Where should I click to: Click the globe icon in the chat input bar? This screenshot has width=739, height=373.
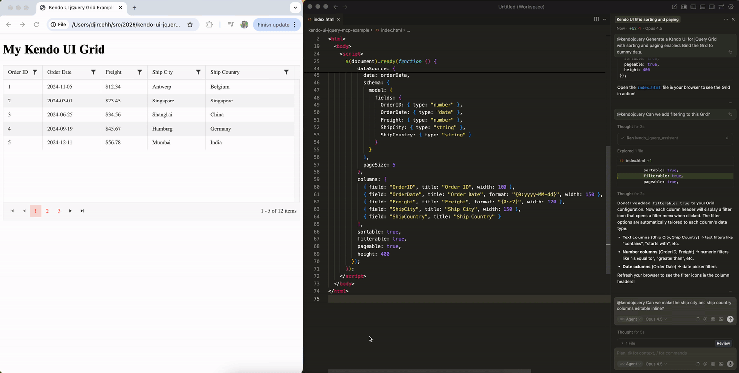click(713, 319)
